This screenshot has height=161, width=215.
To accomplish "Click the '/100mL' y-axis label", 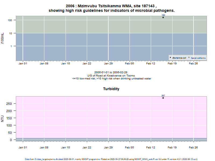I will pos(3,38).
